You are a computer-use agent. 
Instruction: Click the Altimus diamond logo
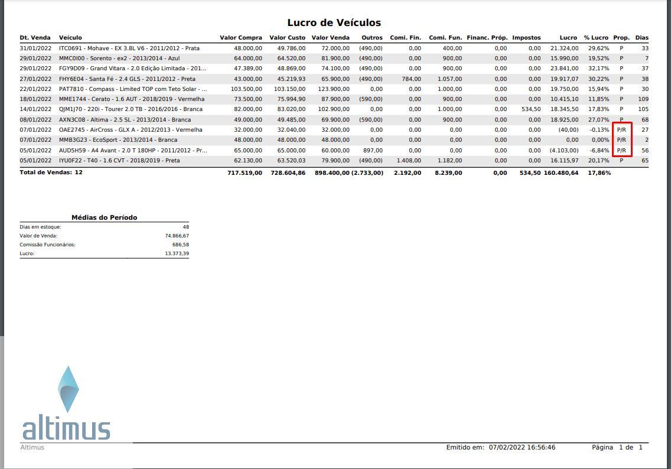click(x=68, y=389)
